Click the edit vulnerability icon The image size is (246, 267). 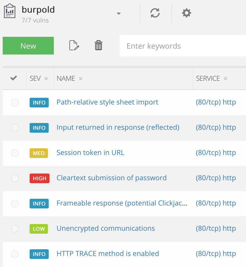point(74,45)
